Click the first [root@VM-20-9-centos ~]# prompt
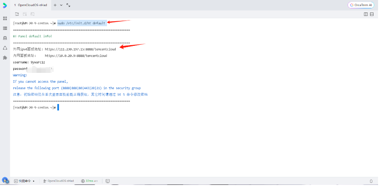Screen dimensions: 383x186 pos(35,24)
